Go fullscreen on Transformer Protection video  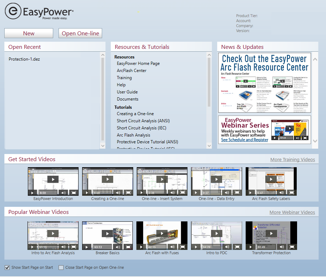pyautogui.click(x=292, y=247)
